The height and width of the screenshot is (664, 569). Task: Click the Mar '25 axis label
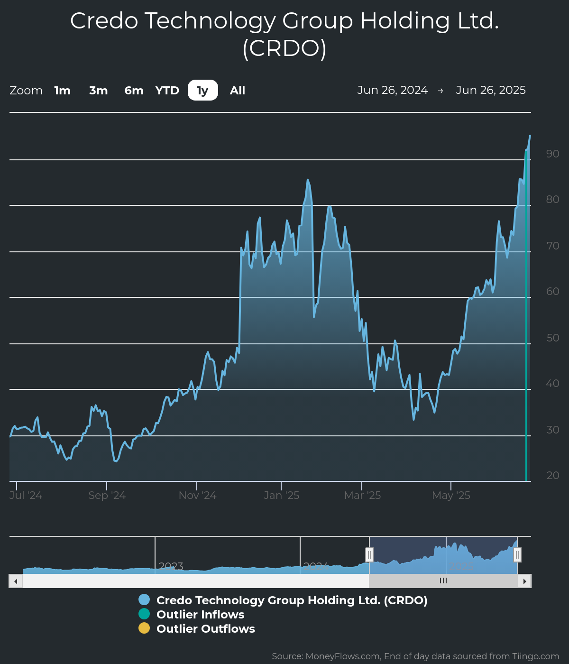click(362, 496)
